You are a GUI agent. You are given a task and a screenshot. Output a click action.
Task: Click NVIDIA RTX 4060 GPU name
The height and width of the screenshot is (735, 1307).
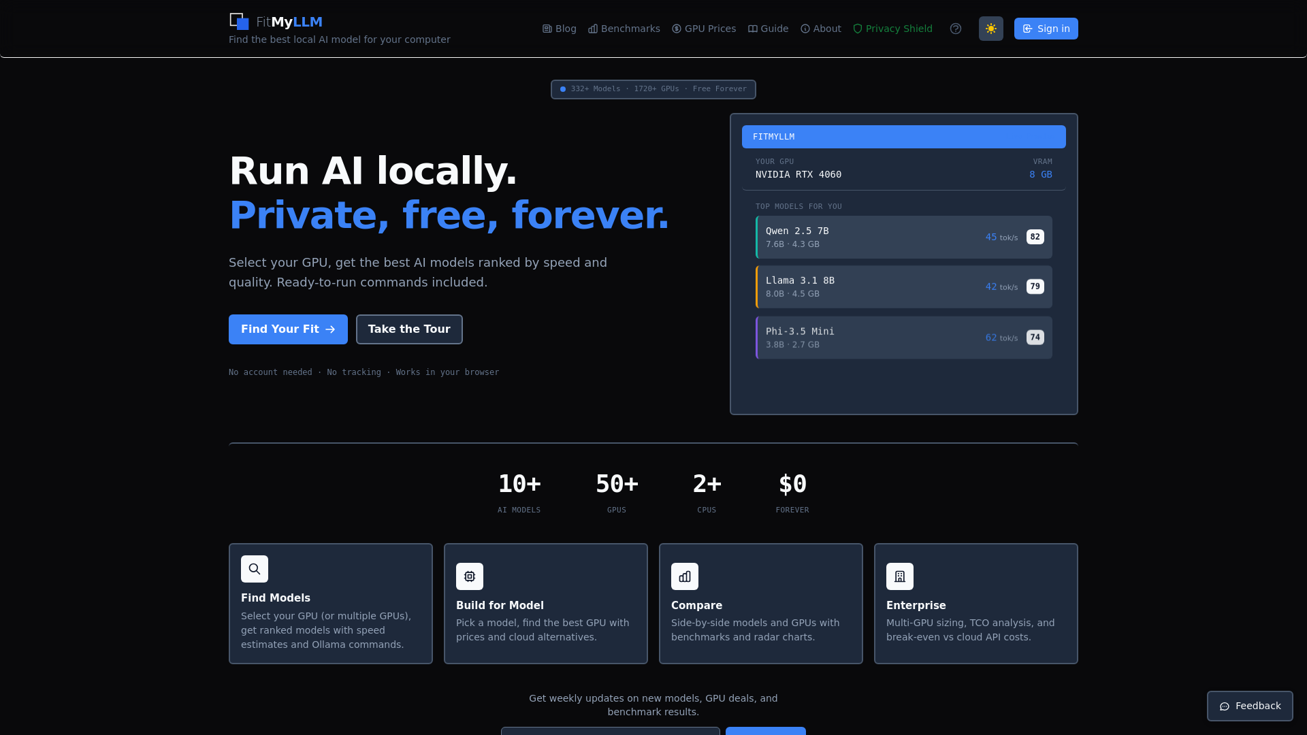click(798, 174)
